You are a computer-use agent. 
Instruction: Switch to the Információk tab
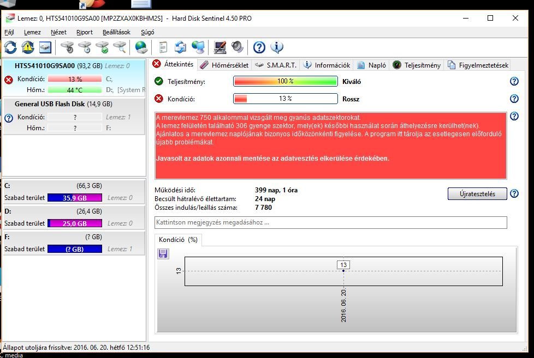(x=327, y=65)
